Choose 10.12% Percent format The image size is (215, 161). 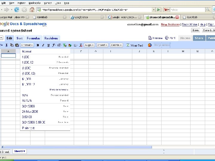[x=45, y=100]
